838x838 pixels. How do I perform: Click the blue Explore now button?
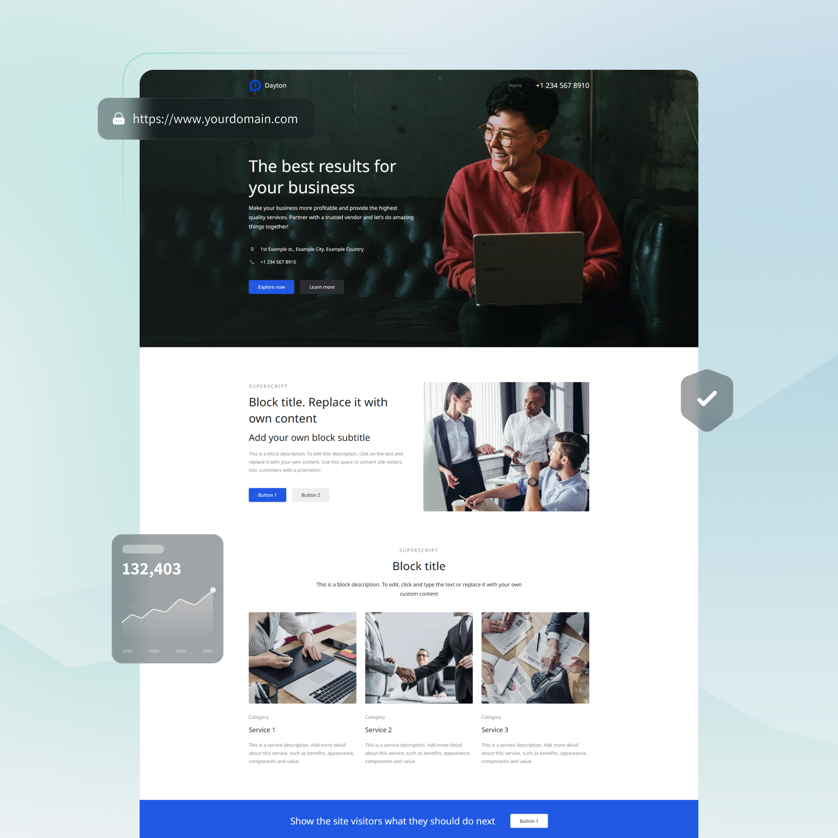click(x=271, y=287)
